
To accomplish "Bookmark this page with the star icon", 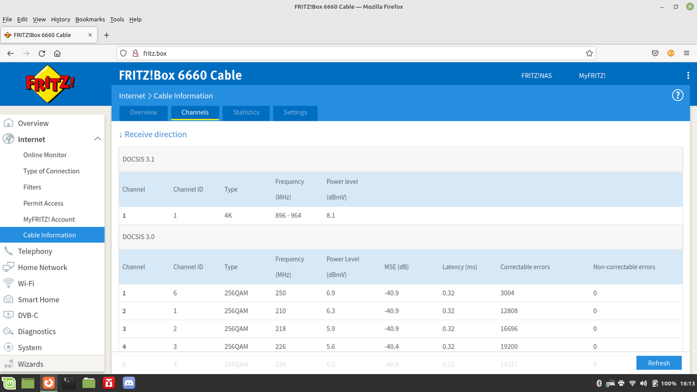I will [589, 53].
